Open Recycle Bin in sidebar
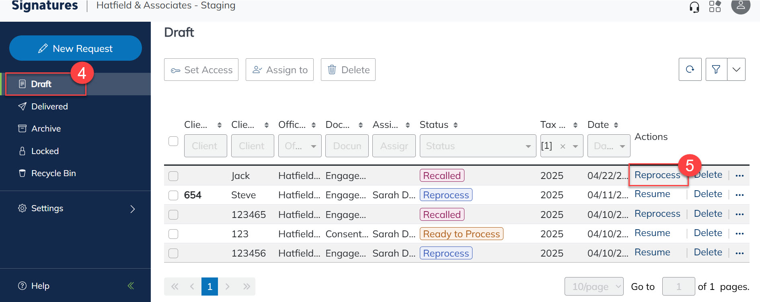 click(x=53, y=173)
